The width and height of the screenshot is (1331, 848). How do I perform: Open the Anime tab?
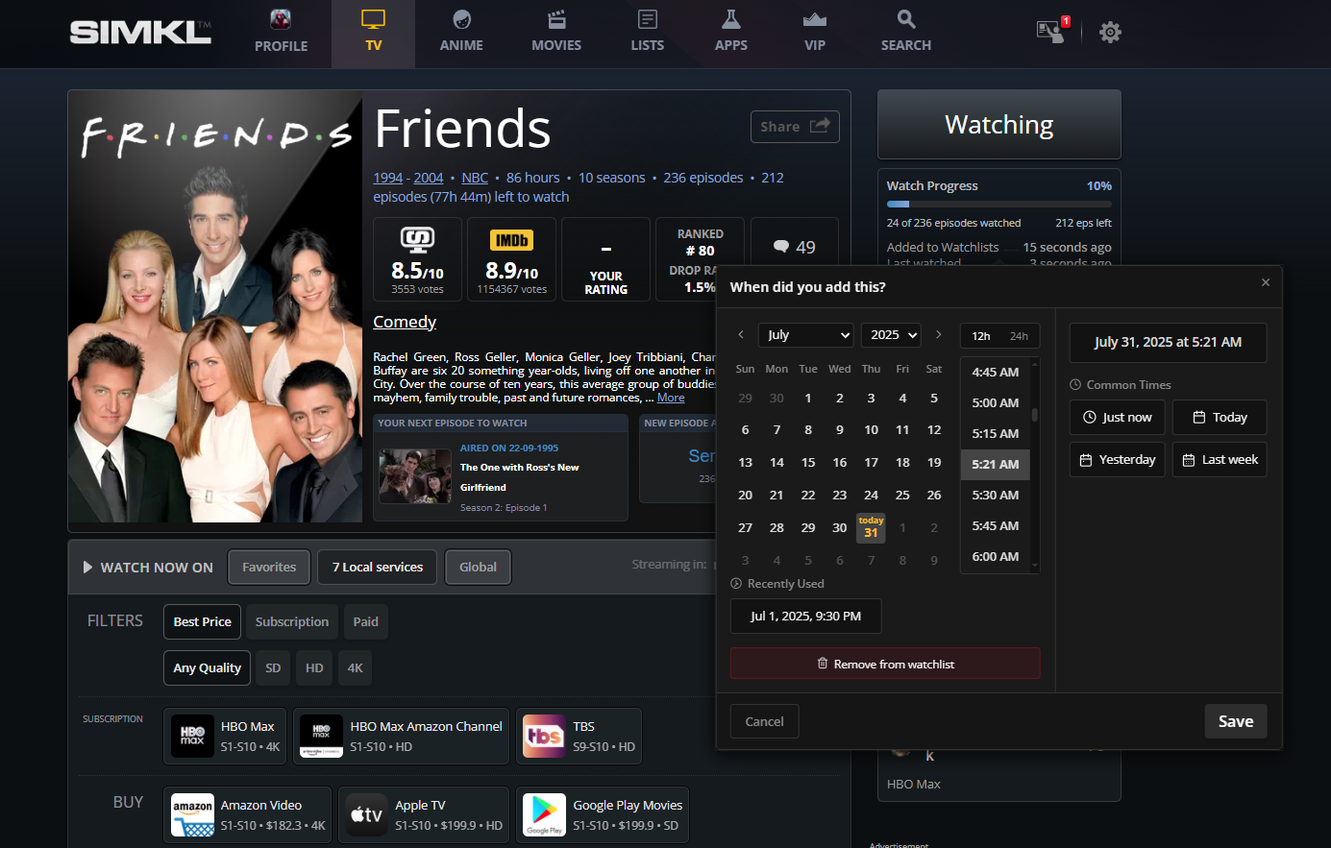(461, 34)
